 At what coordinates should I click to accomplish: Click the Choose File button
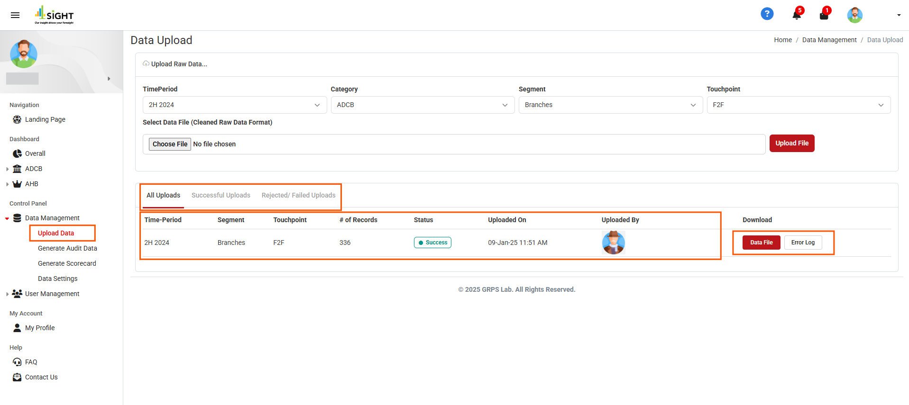click(x=170, y=144)
